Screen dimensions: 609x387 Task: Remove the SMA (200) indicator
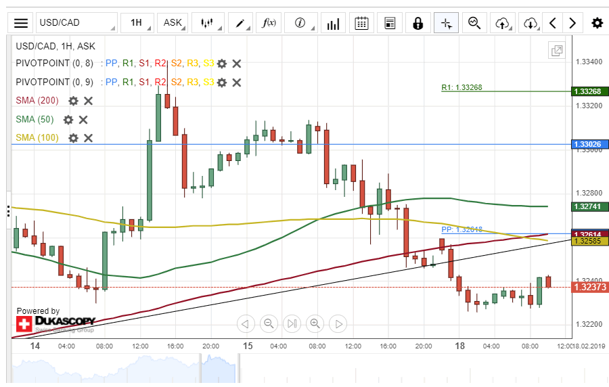pos(88,101)
